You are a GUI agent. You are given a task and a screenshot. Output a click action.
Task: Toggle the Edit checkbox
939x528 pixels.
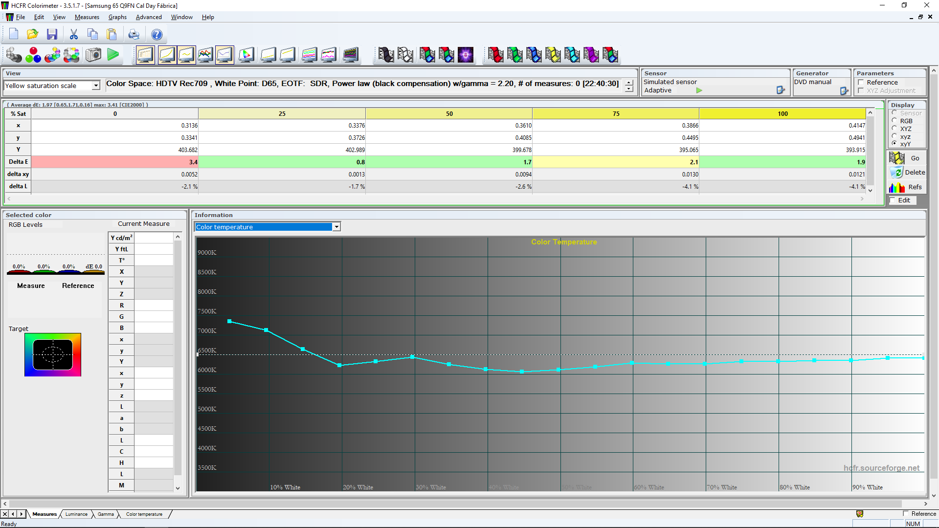point(893,200)
